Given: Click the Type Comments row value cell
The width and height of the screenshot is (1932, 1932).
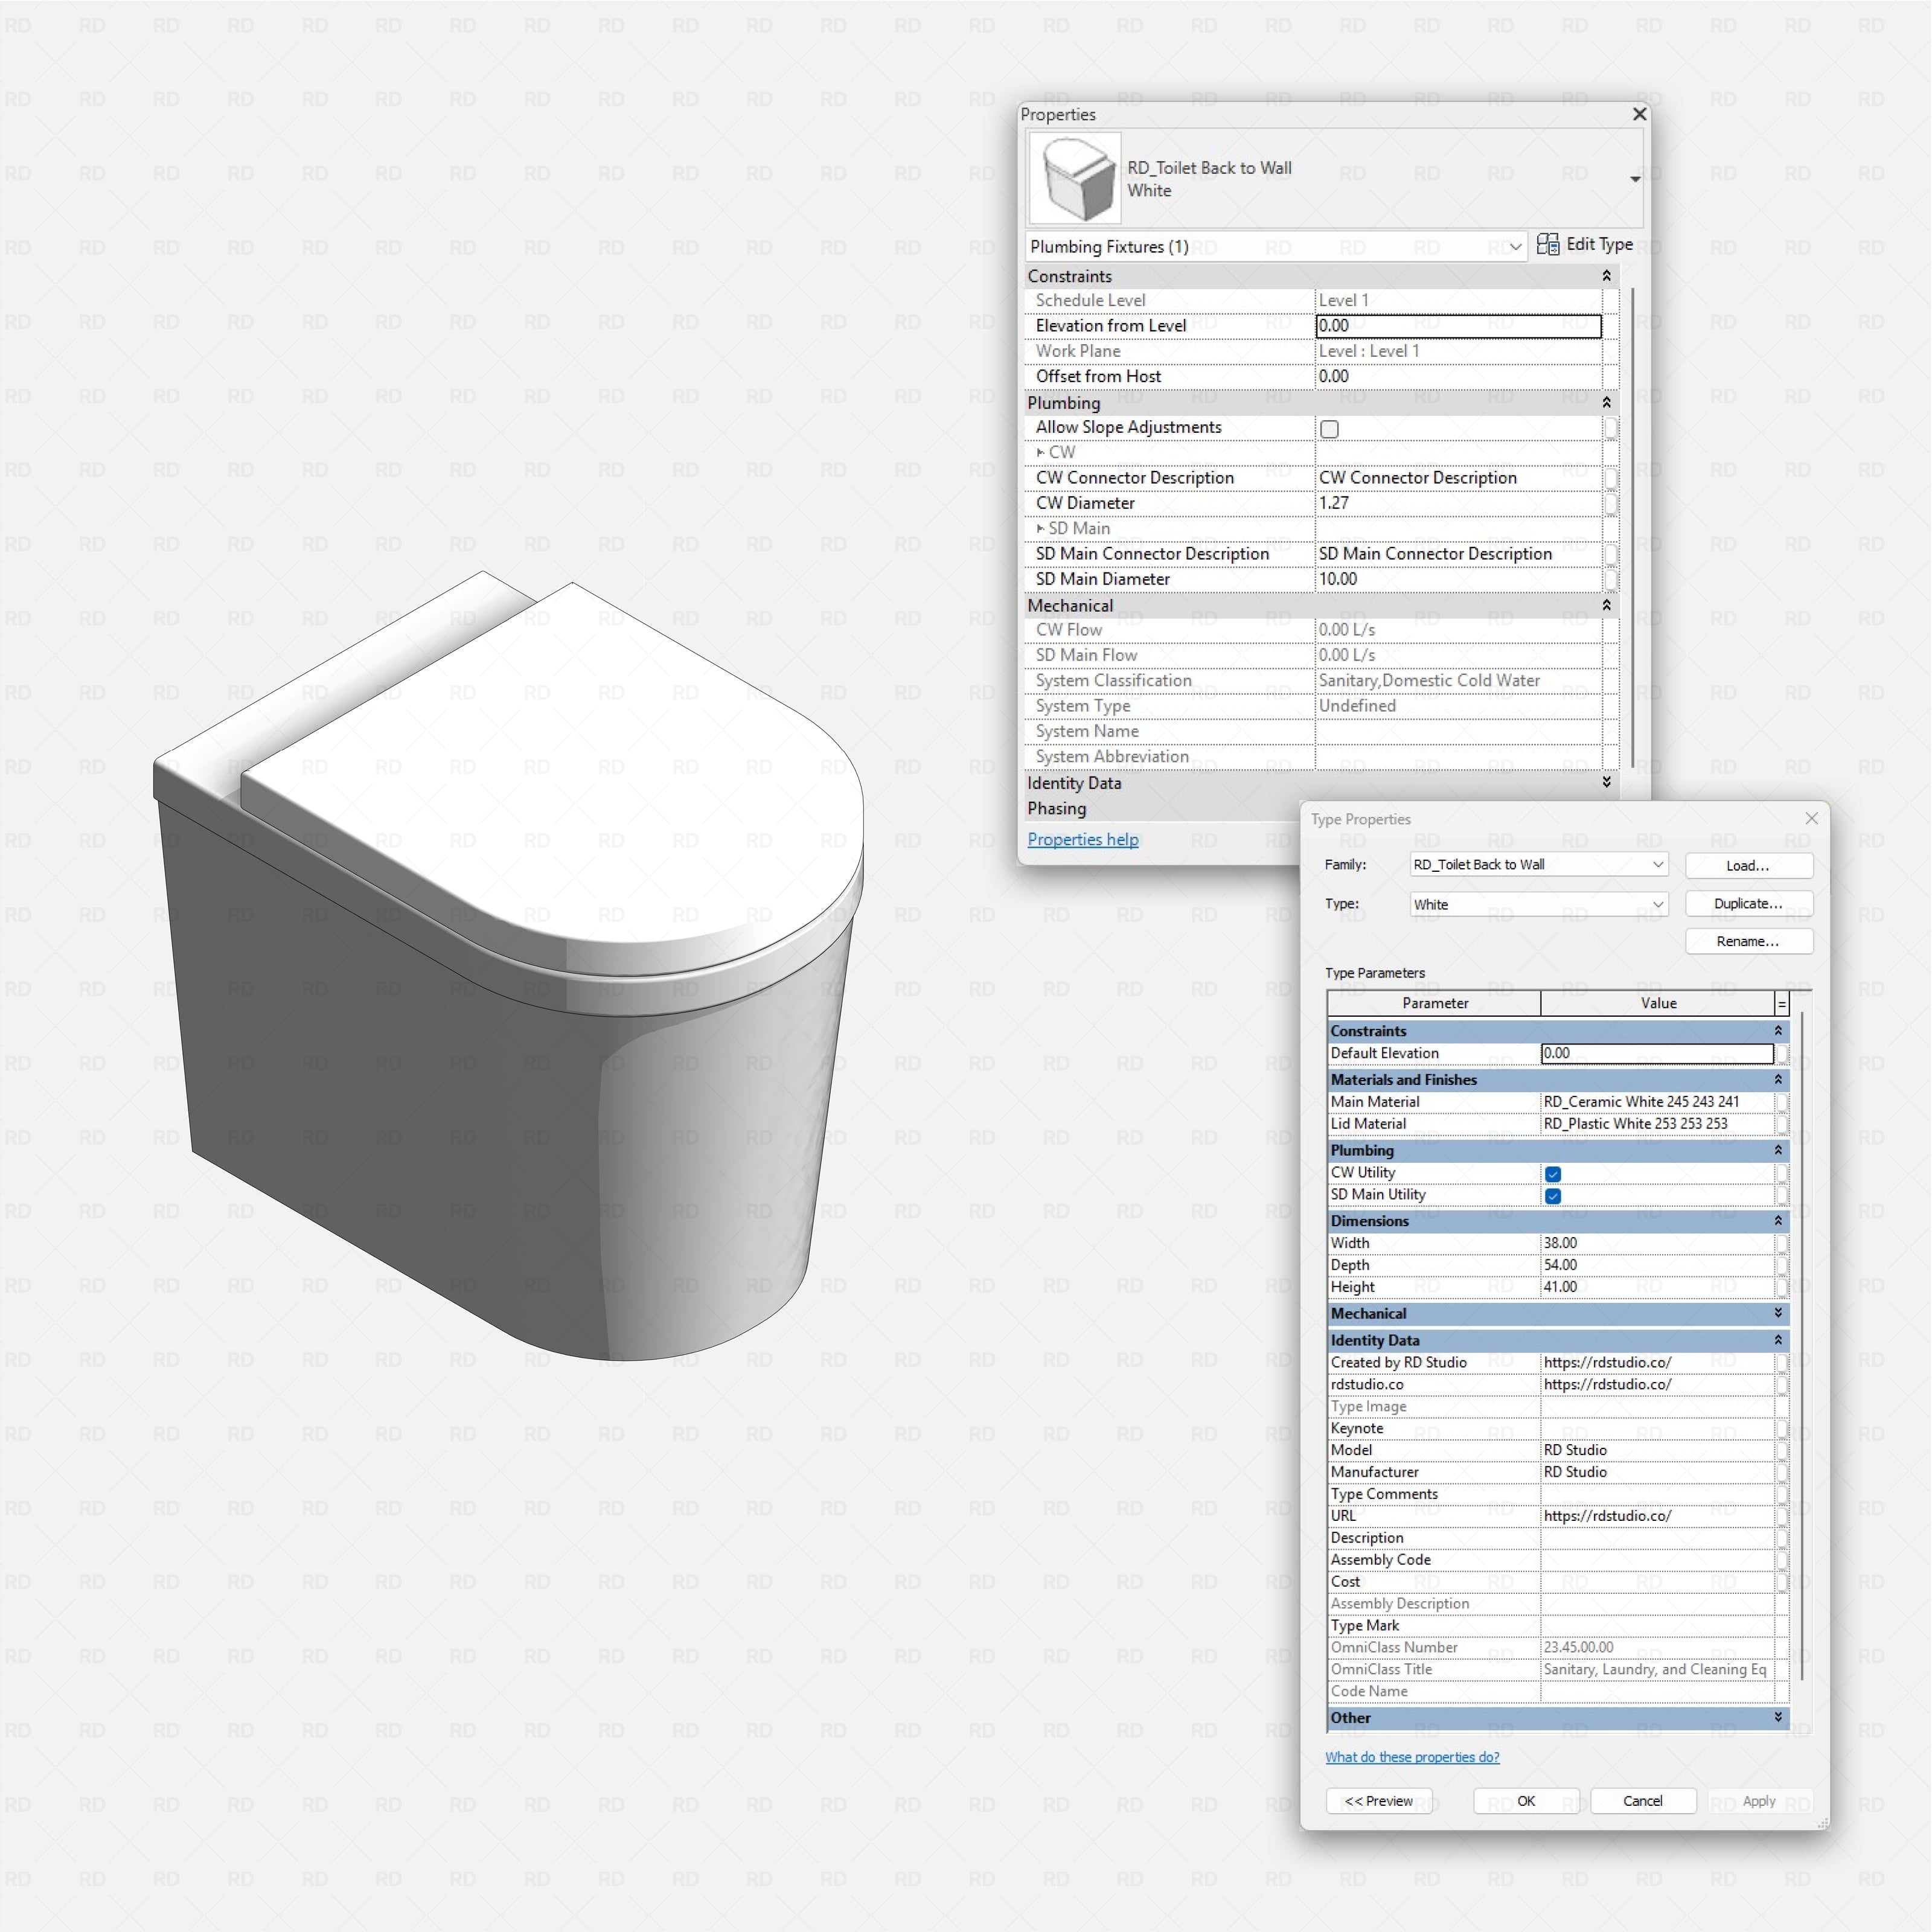Looking at the screenshot, I should click(x=1657, y=1494).
